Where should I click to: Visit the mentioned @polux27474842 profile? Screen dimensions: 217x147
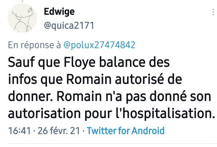tap(99, 45)
